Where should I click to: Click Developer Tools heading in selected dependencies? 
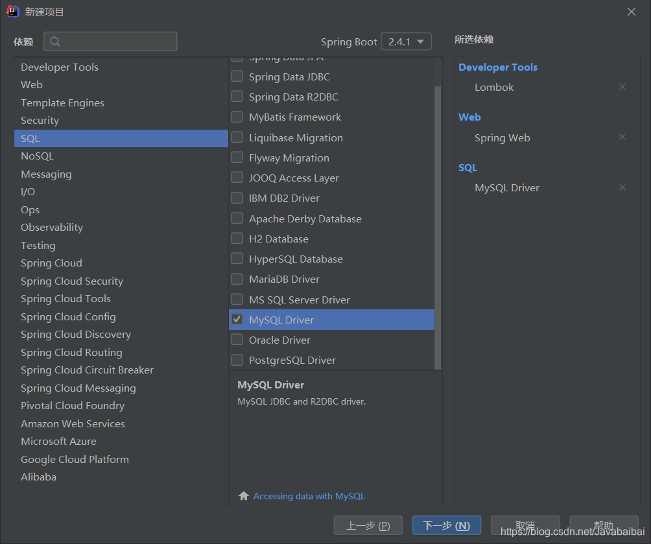[498, 67]
